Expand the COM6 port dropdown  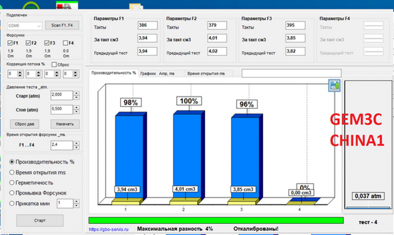pyautogui.click(x=39, y=26)
